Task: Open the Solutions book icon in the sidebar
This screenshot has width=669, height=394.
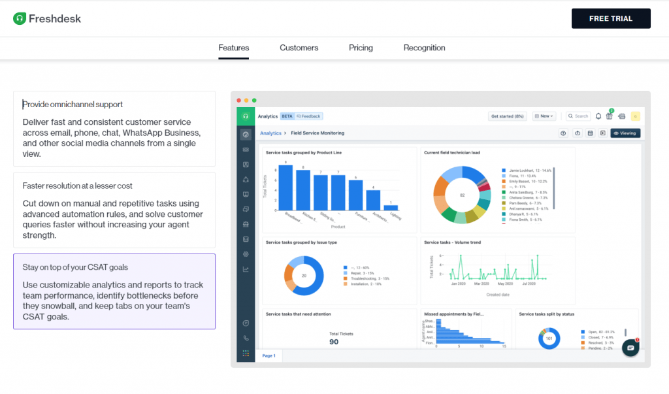Action: coord(246,194)
